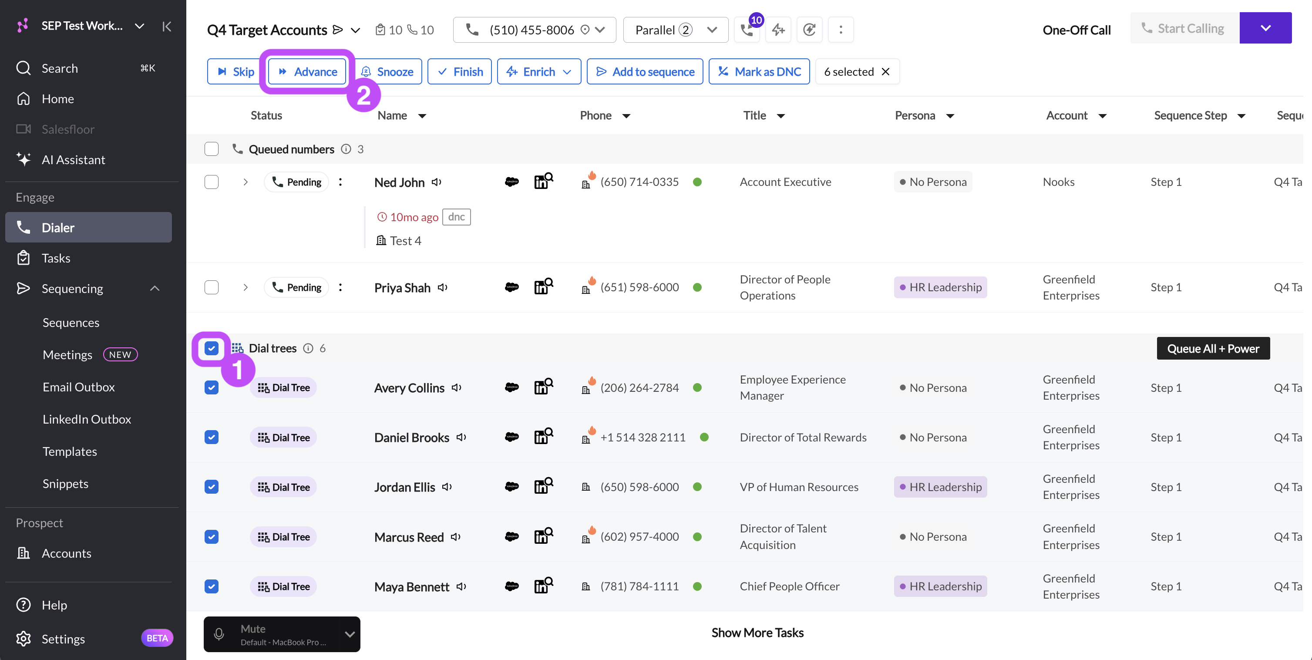Click the Salesforce icon for Ned John
The width and height of the screenshot is (1312, 660).
click(x=511, y=182)
